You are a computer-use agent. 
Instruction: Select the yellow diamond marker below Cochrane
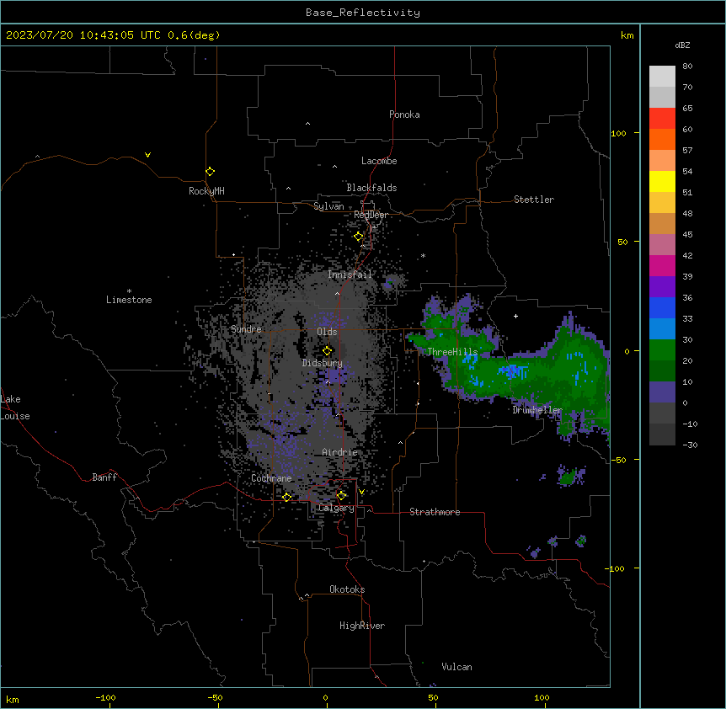click(286, 497)
